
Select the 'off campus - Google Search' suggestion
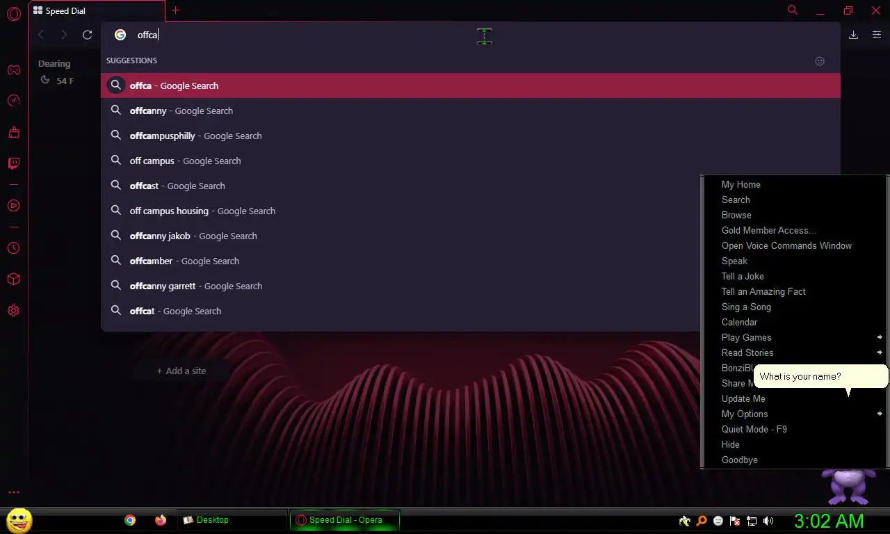pyautogui.click(x=471, y=161)
